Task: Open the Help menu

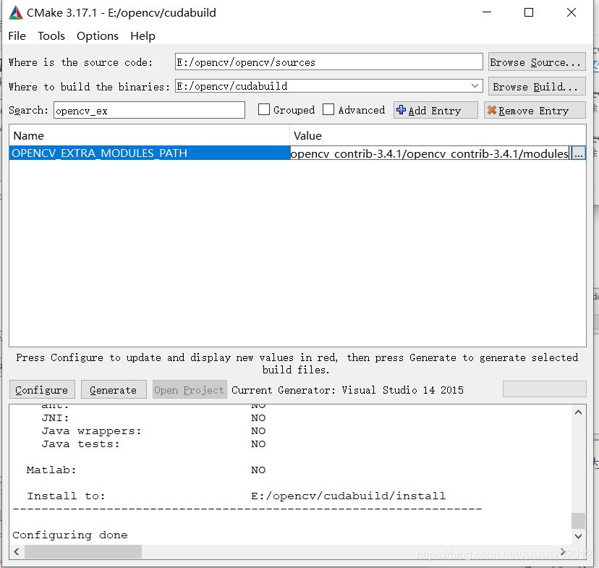Action: pos(143,36)
